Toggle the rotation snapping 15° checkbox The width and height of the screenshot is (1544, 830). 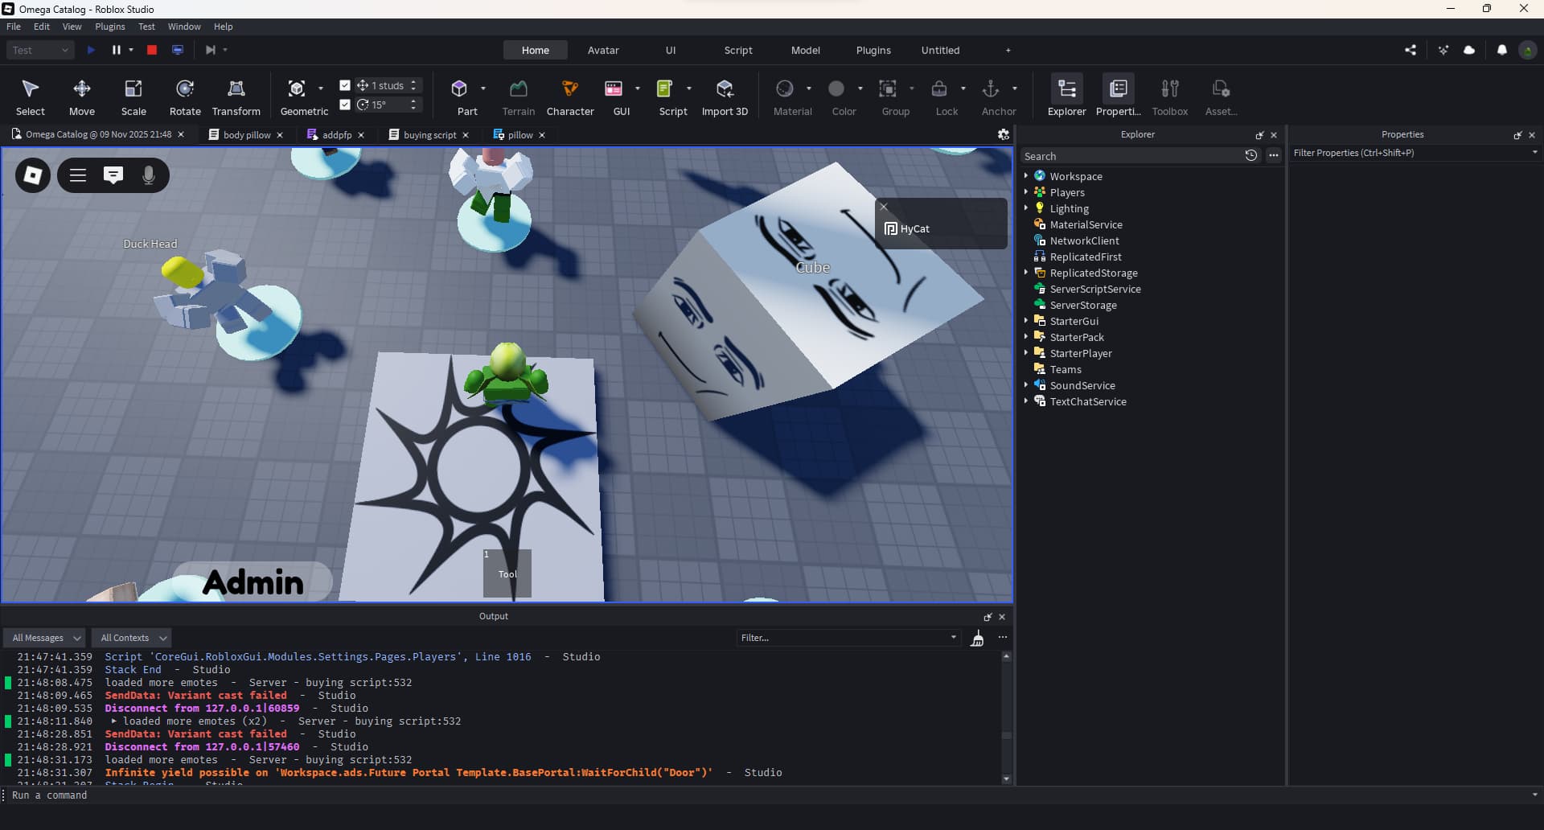click(345, 105)
